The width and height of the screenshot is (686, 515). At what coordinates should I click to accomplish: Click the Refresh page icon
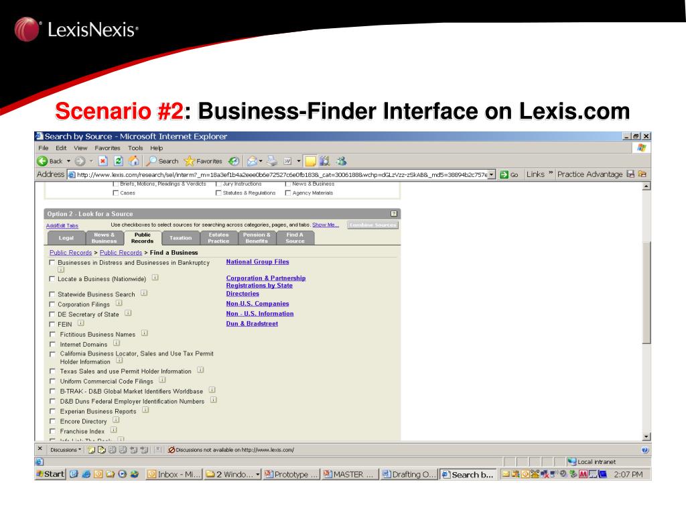point(118,161)
